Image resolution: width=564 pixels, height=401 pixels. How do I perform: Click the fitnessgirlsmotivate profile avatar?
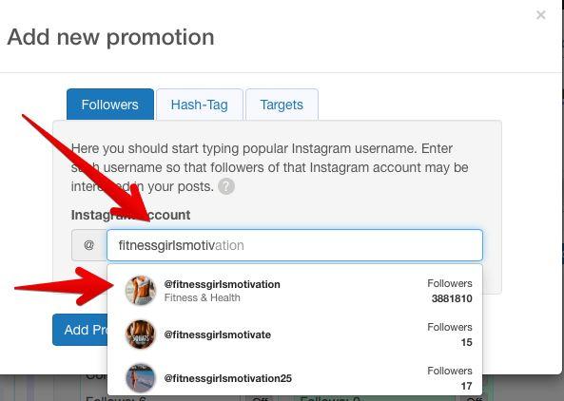141,334
